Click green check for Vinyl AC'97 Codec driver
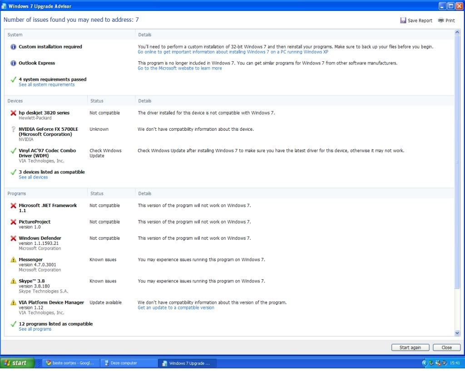The height and width of the screenshot is (372, 465). 13,151
